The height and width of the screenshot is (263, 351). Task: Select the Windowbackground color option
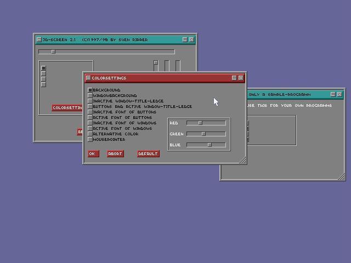[90, 95]
